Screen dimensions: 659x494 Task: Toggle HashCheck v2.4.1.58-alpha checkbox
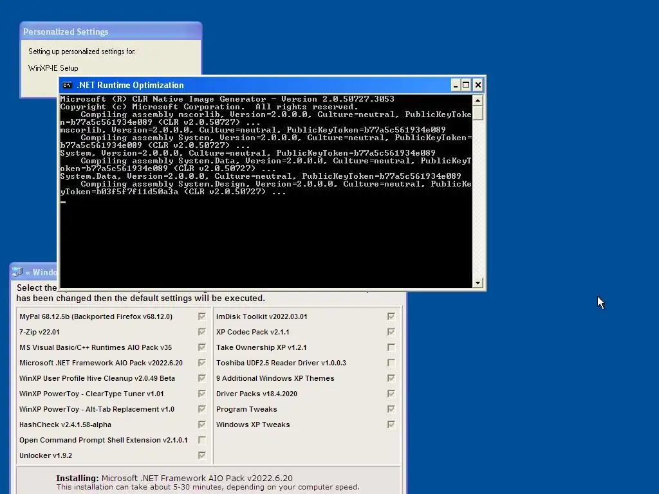202,425
